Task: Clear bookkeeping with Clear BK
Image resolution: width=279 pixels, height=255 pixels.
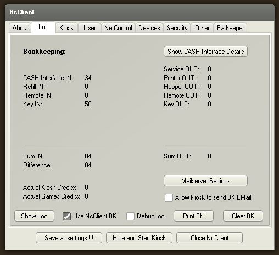Action: [243, 216]
